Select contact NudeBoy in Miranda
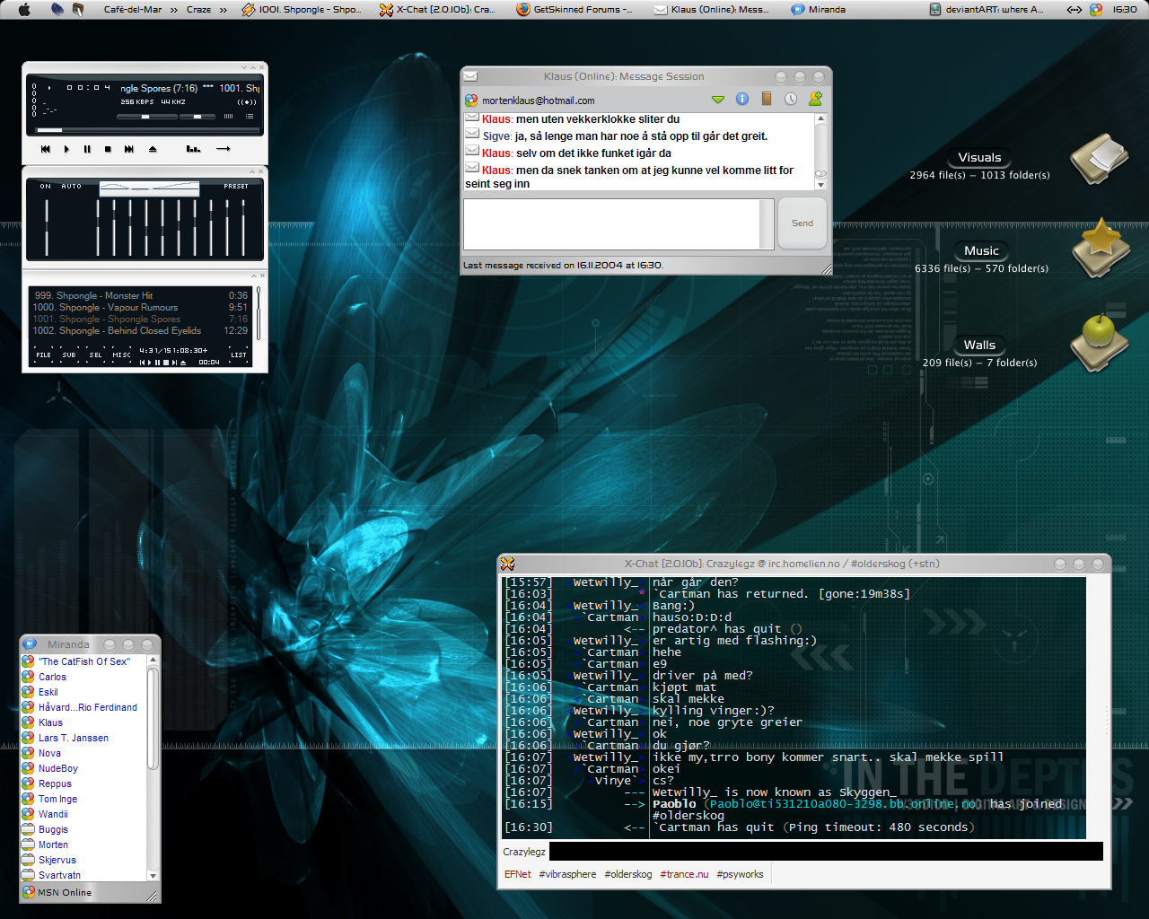1149x919 pixels. 57,768
